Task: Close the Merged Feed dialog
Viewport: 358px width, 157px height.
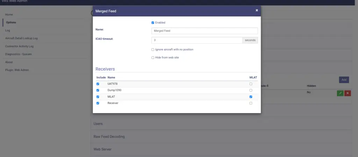Action: [x=257, y=10]
